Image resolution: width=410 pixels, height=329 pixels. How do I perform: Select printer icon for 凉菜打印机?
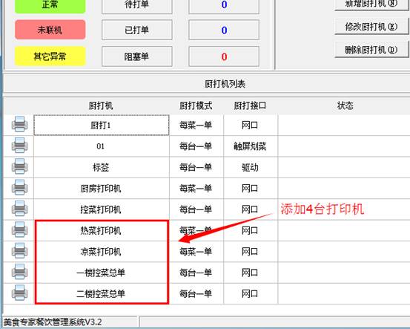point(19,251)
